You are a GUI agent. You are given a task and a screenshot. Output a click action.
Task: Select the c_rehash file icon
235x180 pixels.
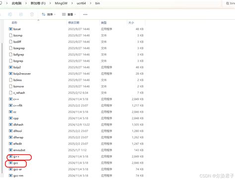pos(10,93)
